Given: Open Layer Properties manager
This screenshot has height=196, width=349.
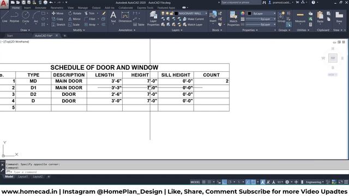Looking at the screenshot, I should pyautogui.click(x=153, y=19).
